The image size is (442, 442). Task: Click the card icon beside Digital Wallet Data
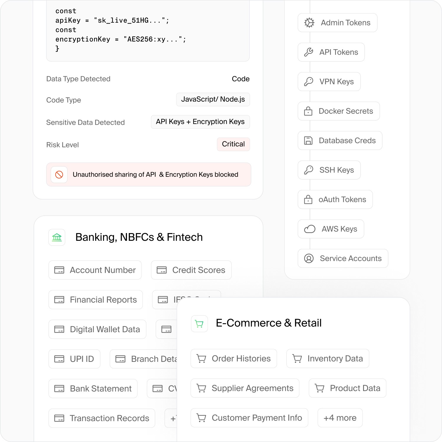click(x=59, y=329)
